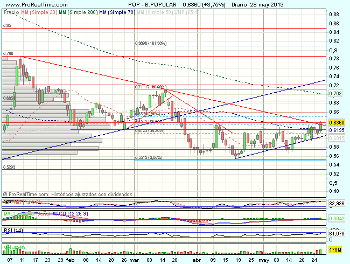Click the green 0,6195 price tag
Viewport: 350px width, 264px height.
(335, 130)
